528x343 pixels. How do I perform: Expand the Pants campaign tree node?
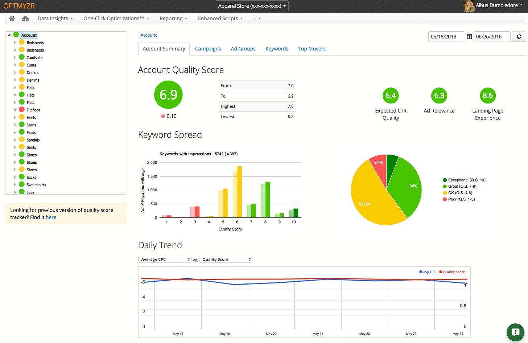coord(15,132)
